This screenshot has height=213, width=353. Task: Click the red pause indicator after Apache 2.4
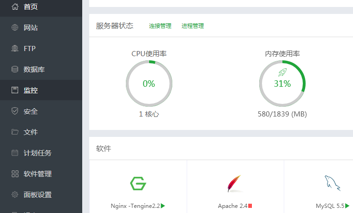(x=250, y=206)
